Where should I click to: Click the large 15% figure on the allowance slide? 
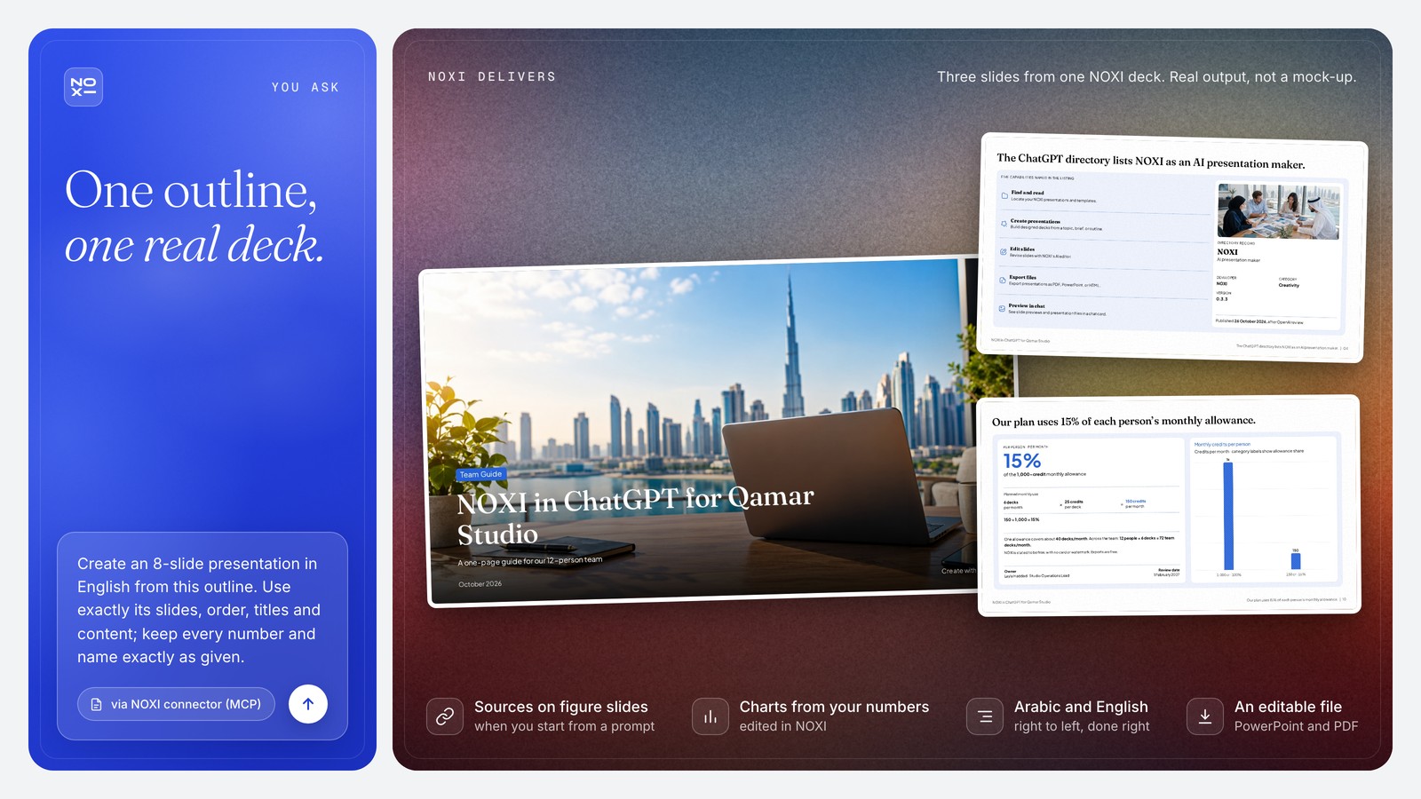click(x=1021, y=461)
